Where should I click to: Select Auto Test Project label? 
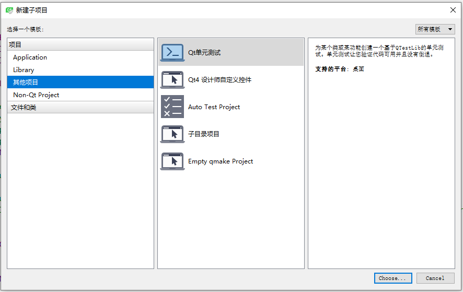pos(214,107)
